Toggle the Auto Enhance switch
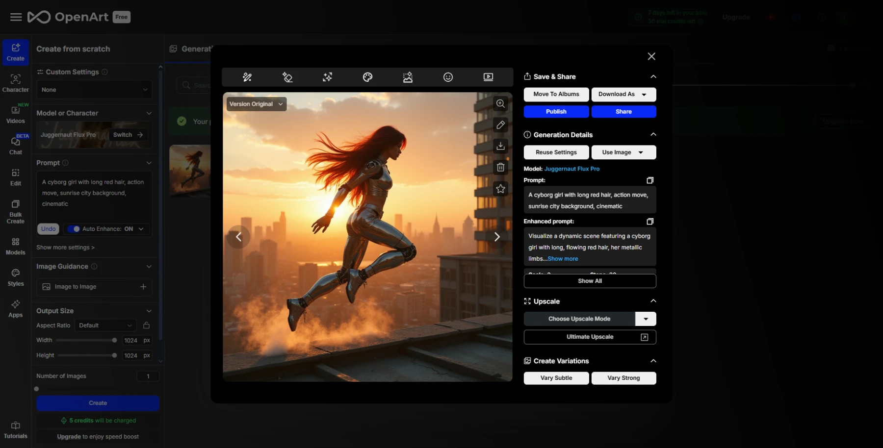This screenshot has width=883, height=448. click(x=74, y=229)
